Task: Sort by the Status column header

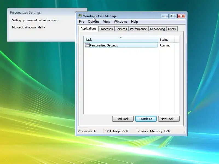Action: click(x=166, y=39)
